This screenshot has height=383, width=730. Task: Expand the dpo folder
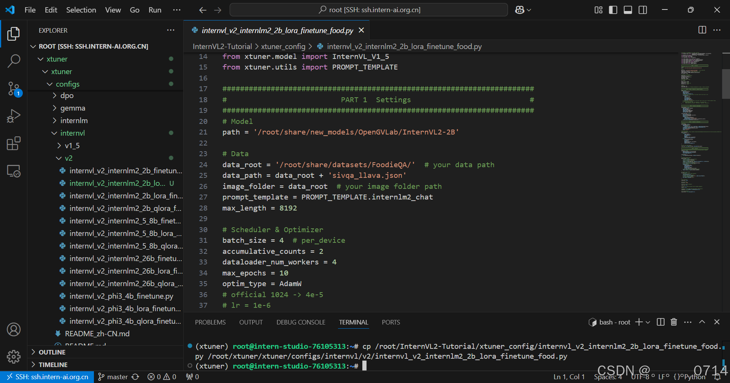(x=54, y=95)
